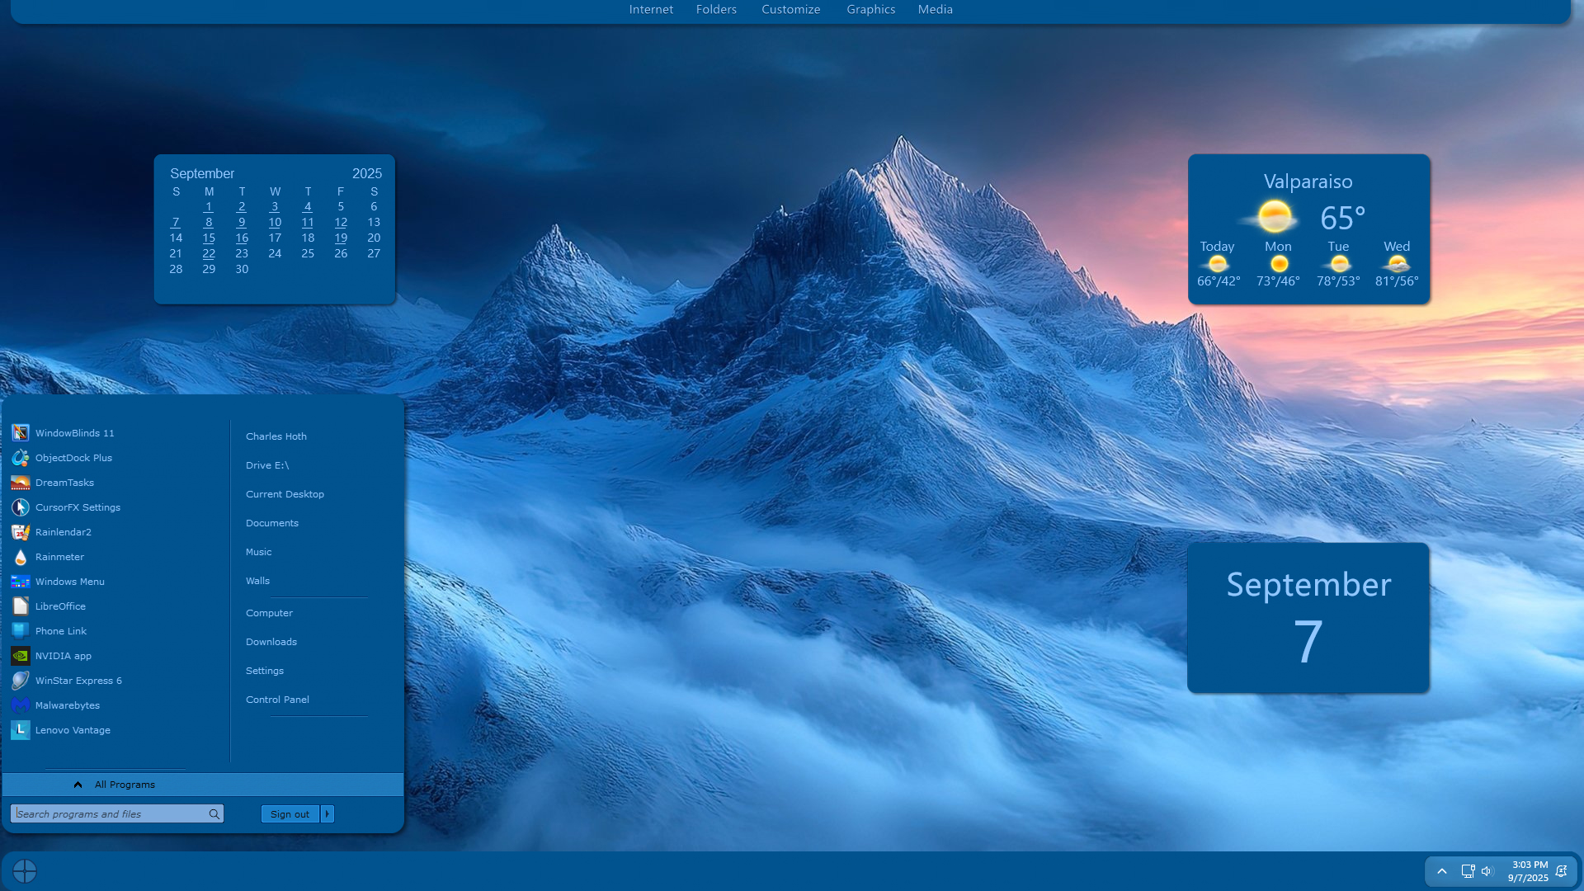Open the NVIDIA app icon

21,656
